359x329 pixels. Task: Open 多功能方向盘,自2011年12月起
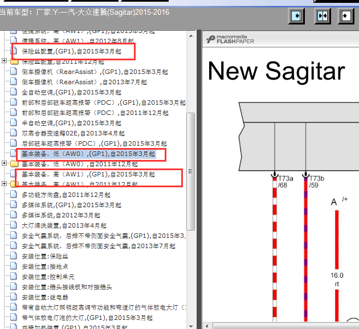(x=66, y=195)
